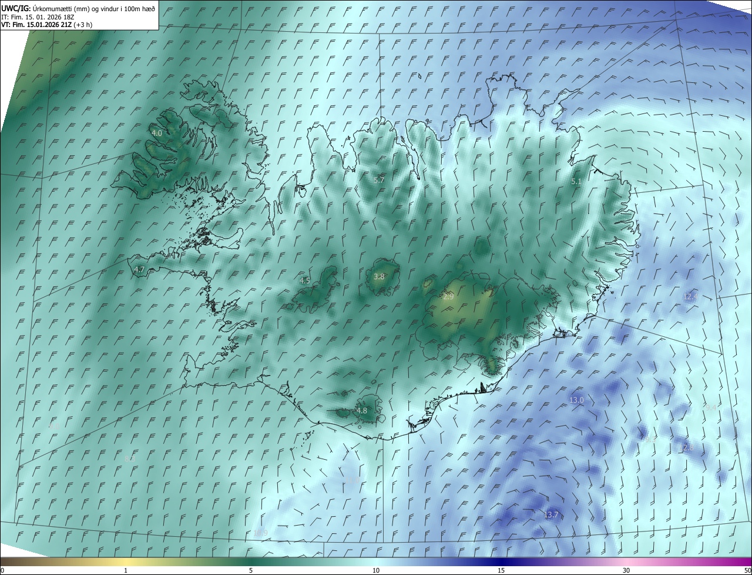Click the 1 tick on the color scale
Screen dimensions: 752x575
(x=126, y=571)
